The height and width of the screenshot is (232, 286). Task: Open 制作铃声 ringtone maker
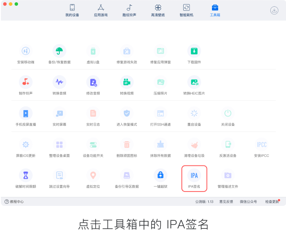pos(26,82)
